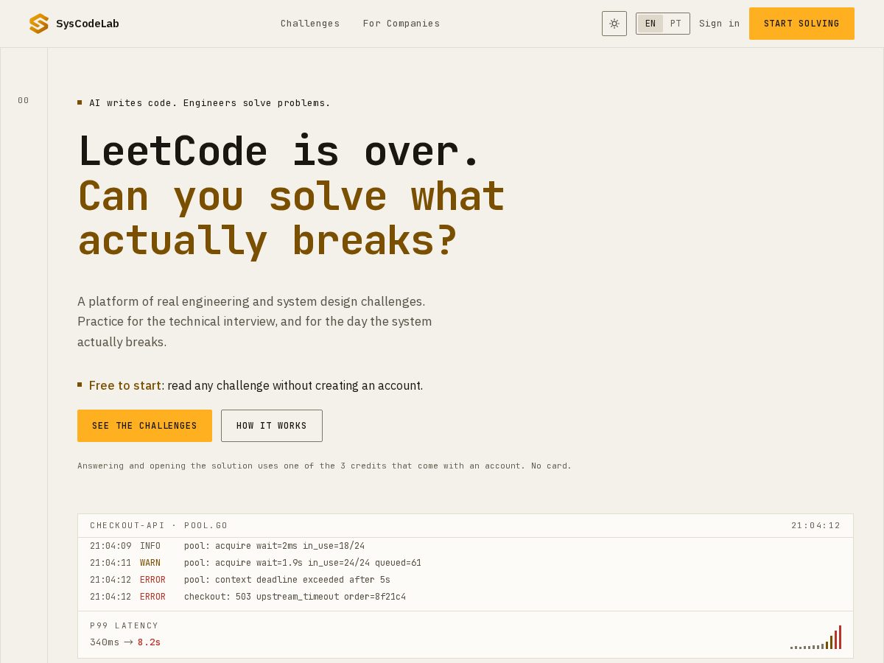Click the credits note about 3 credits
The height and width of the screenshot is (663, 884).
click(324, 466)
